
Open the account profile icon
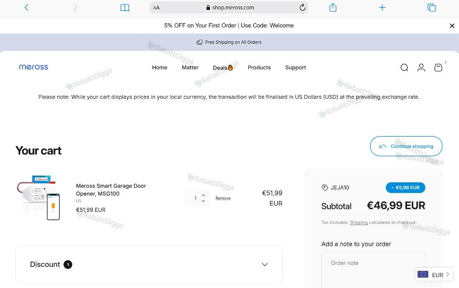tap(421, 68)
